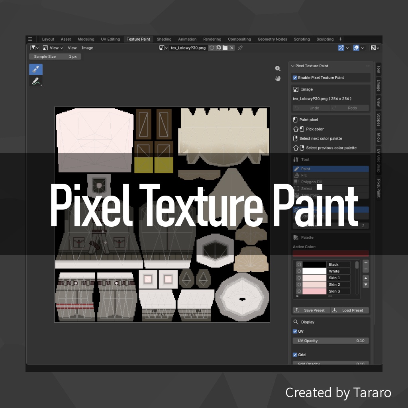The width and height of the screenshot is (408, 408).
Task: Expand the palette list filter triangle
Action: pos(297,296)
